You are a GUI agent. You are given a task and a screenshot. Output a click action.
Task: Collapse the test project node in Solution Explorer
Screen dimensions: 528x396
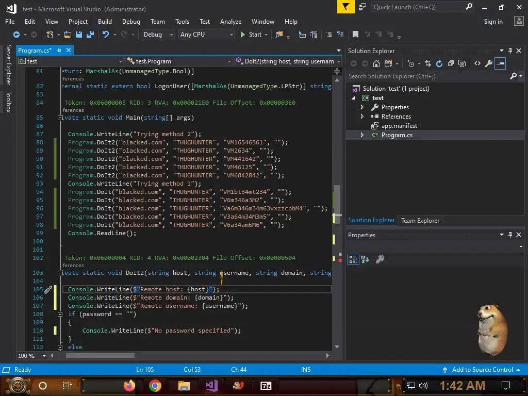(x=354, y=98)
